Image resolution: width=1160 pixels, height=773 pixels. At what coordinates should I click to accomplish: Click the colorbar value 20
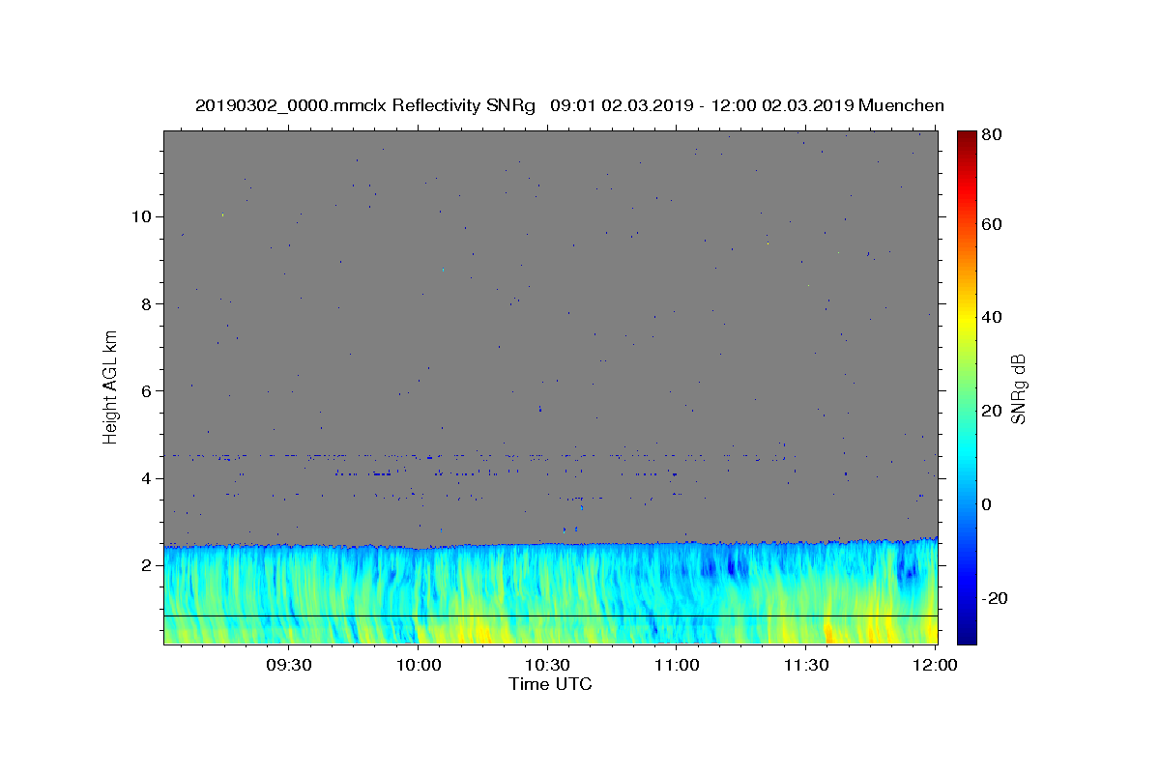click(x=993, y=411)
